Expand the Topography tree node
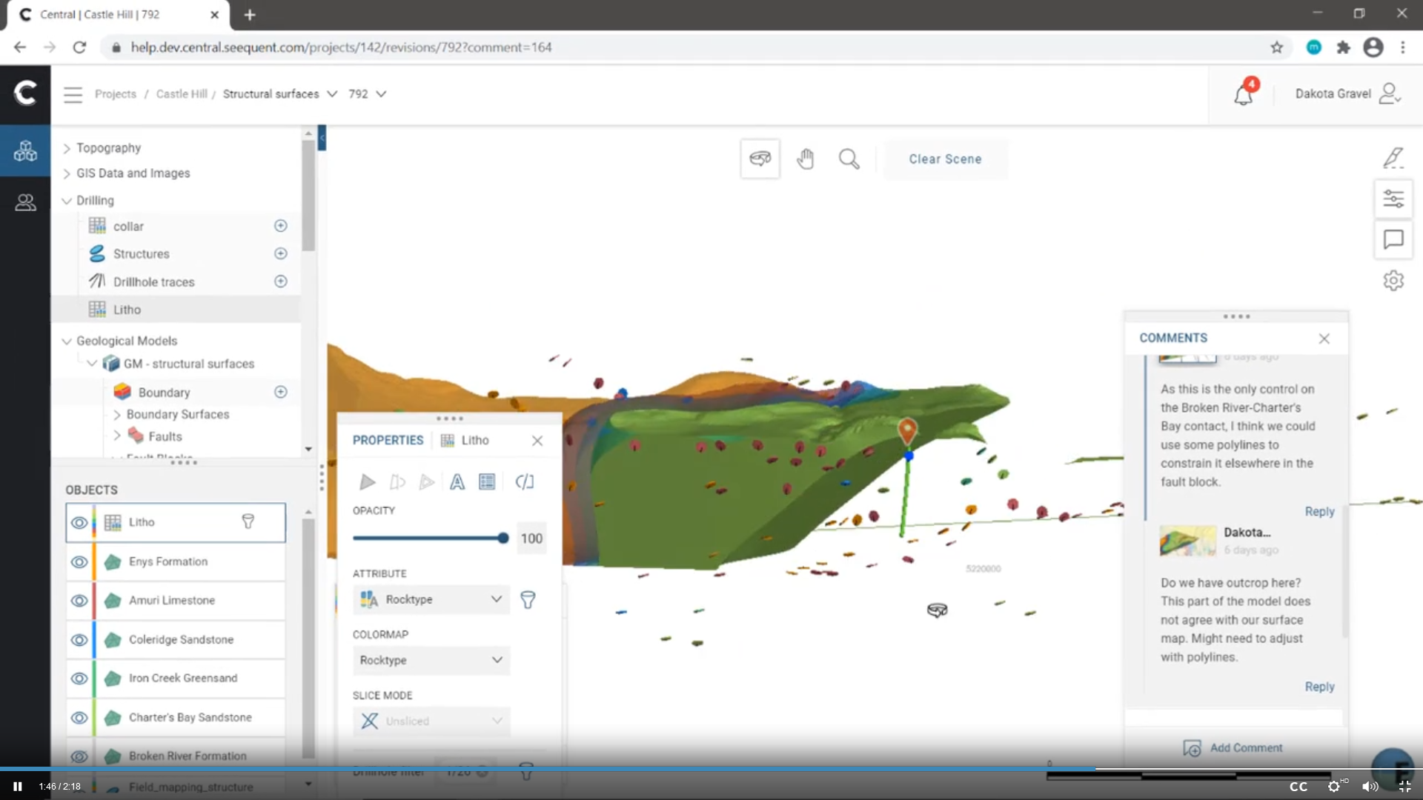1423x800 pixels. coord(67,148)
